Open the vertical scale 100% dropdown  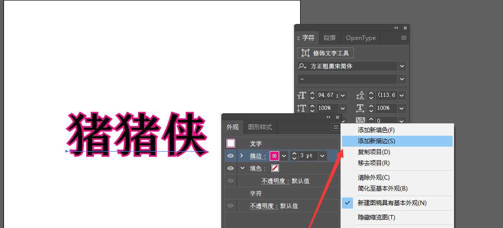[x=343, y=108]
